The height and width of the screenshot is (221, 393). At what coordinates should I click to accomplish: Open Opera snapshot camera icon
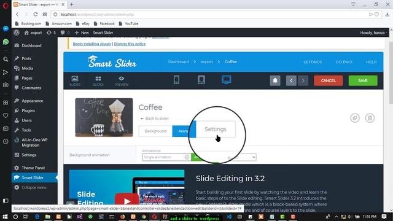[x=6, y=85]
